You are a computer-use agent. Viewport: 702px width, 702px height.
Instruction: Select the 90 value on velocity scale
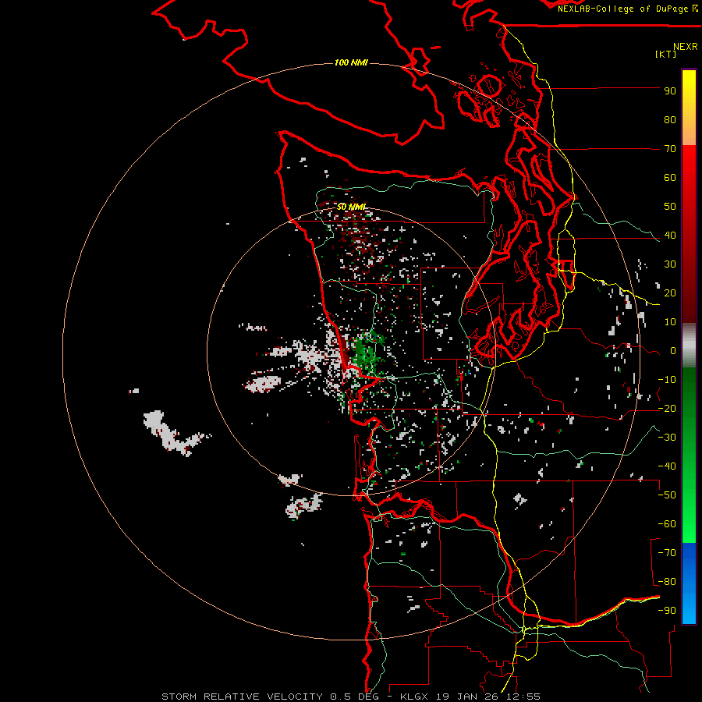670,91
